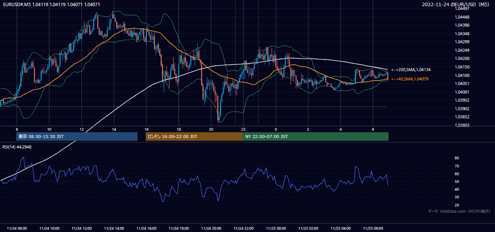Click price axis label 1.04051
Screen dimensions: 495x232
point(462,84)
